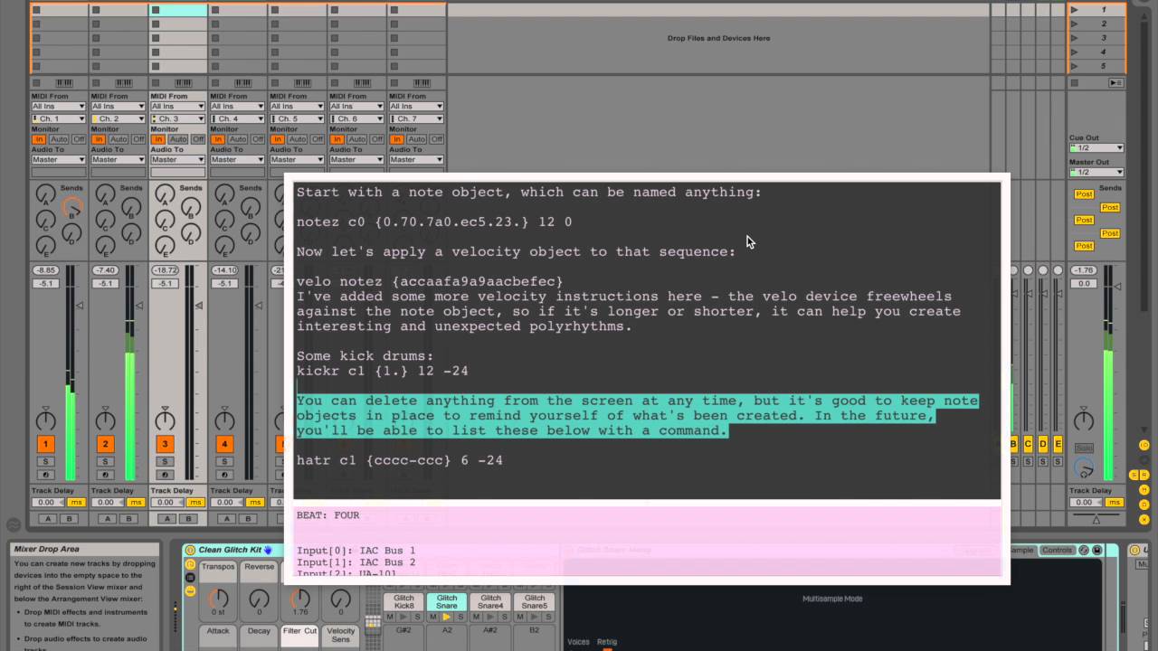Viewport: 1158px width, 651px height.
Task: Show or hide rack macro controls icon
Action: point(190,564)
